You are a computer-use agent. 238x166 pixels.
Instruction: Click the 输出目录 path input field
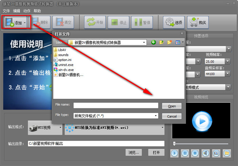[96, 144]
